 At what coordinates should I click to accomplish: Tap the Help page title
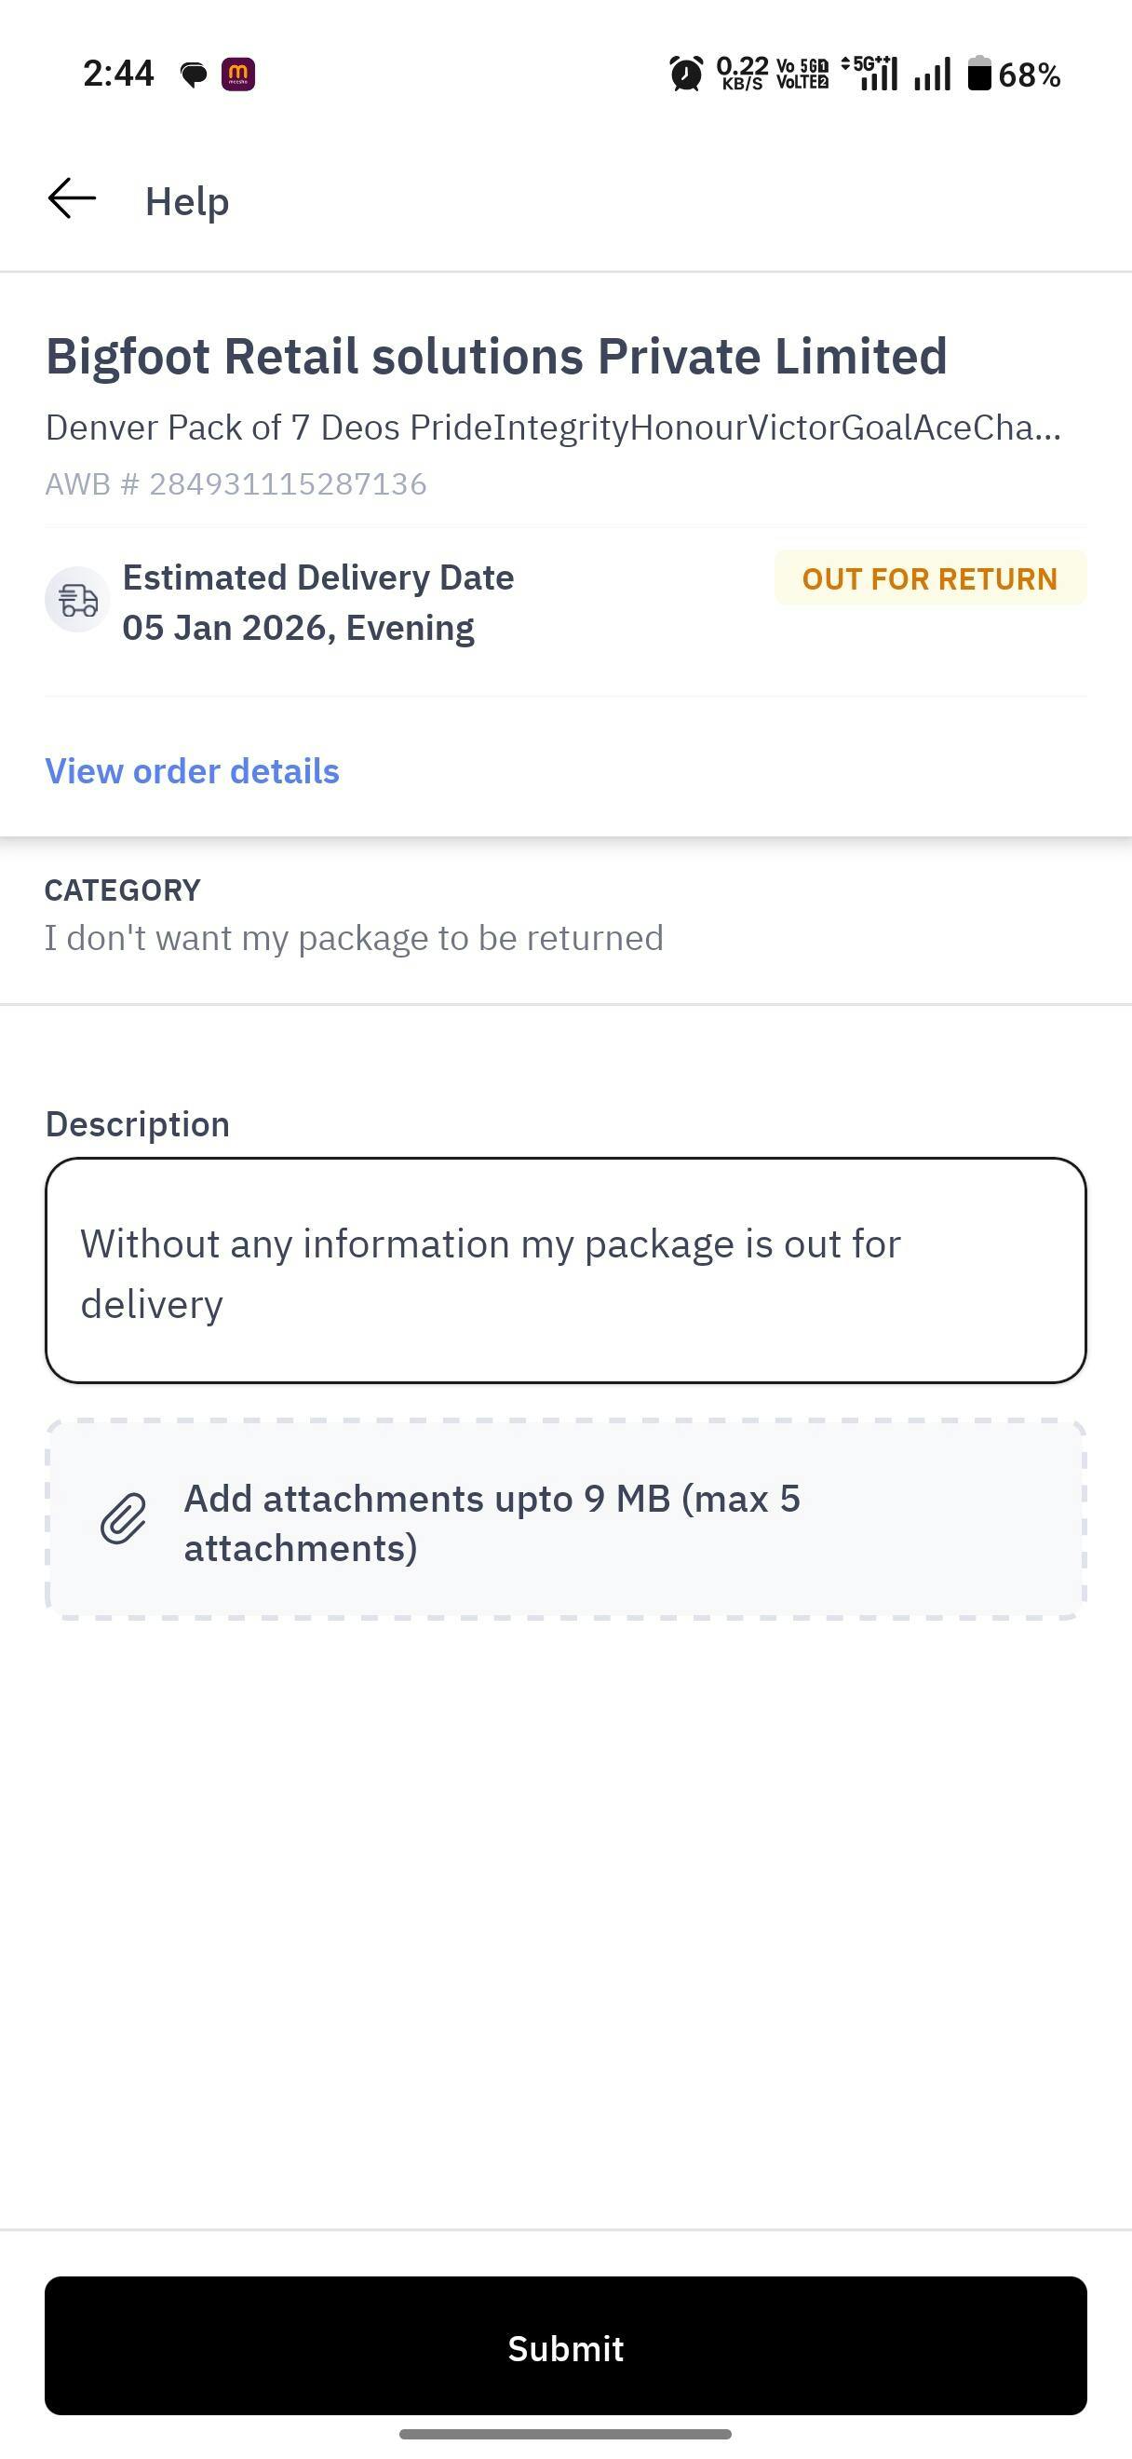pos(187,201)
